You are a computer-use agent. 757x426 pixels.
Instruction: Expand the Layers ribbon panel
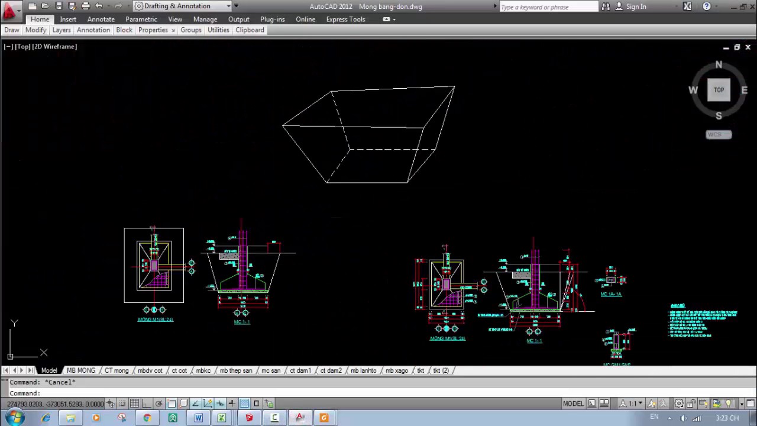point(62,30)
